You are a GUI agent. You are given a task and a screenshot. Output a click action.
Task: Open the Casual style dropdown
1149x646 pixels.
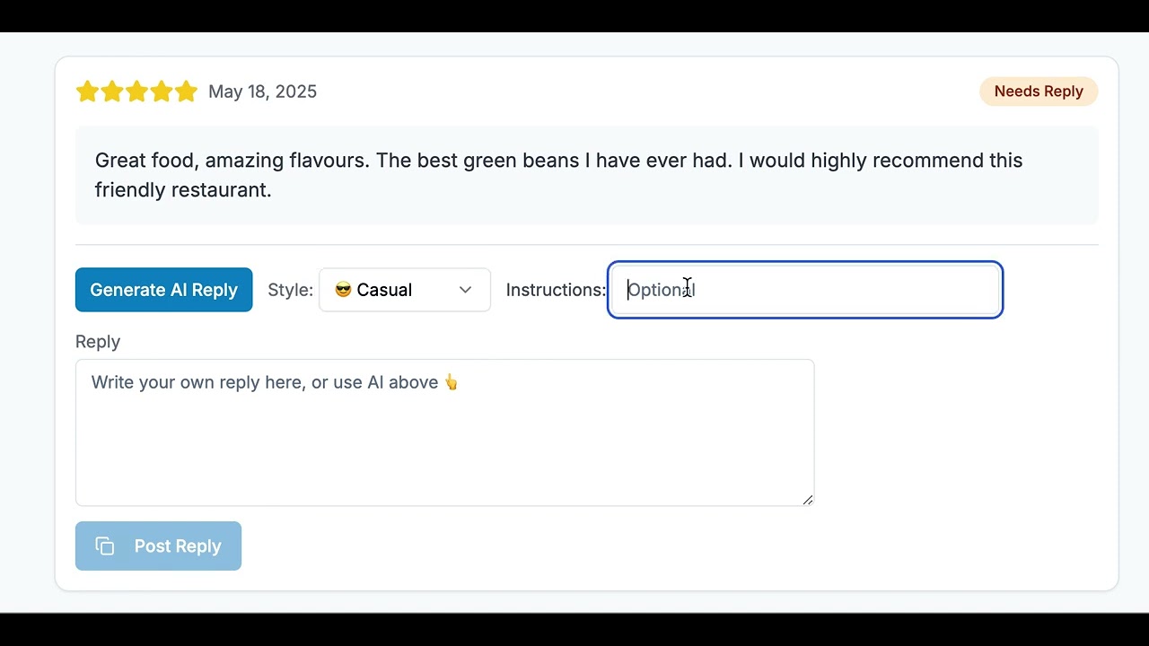pyautogui.click(x=404, y=290)
